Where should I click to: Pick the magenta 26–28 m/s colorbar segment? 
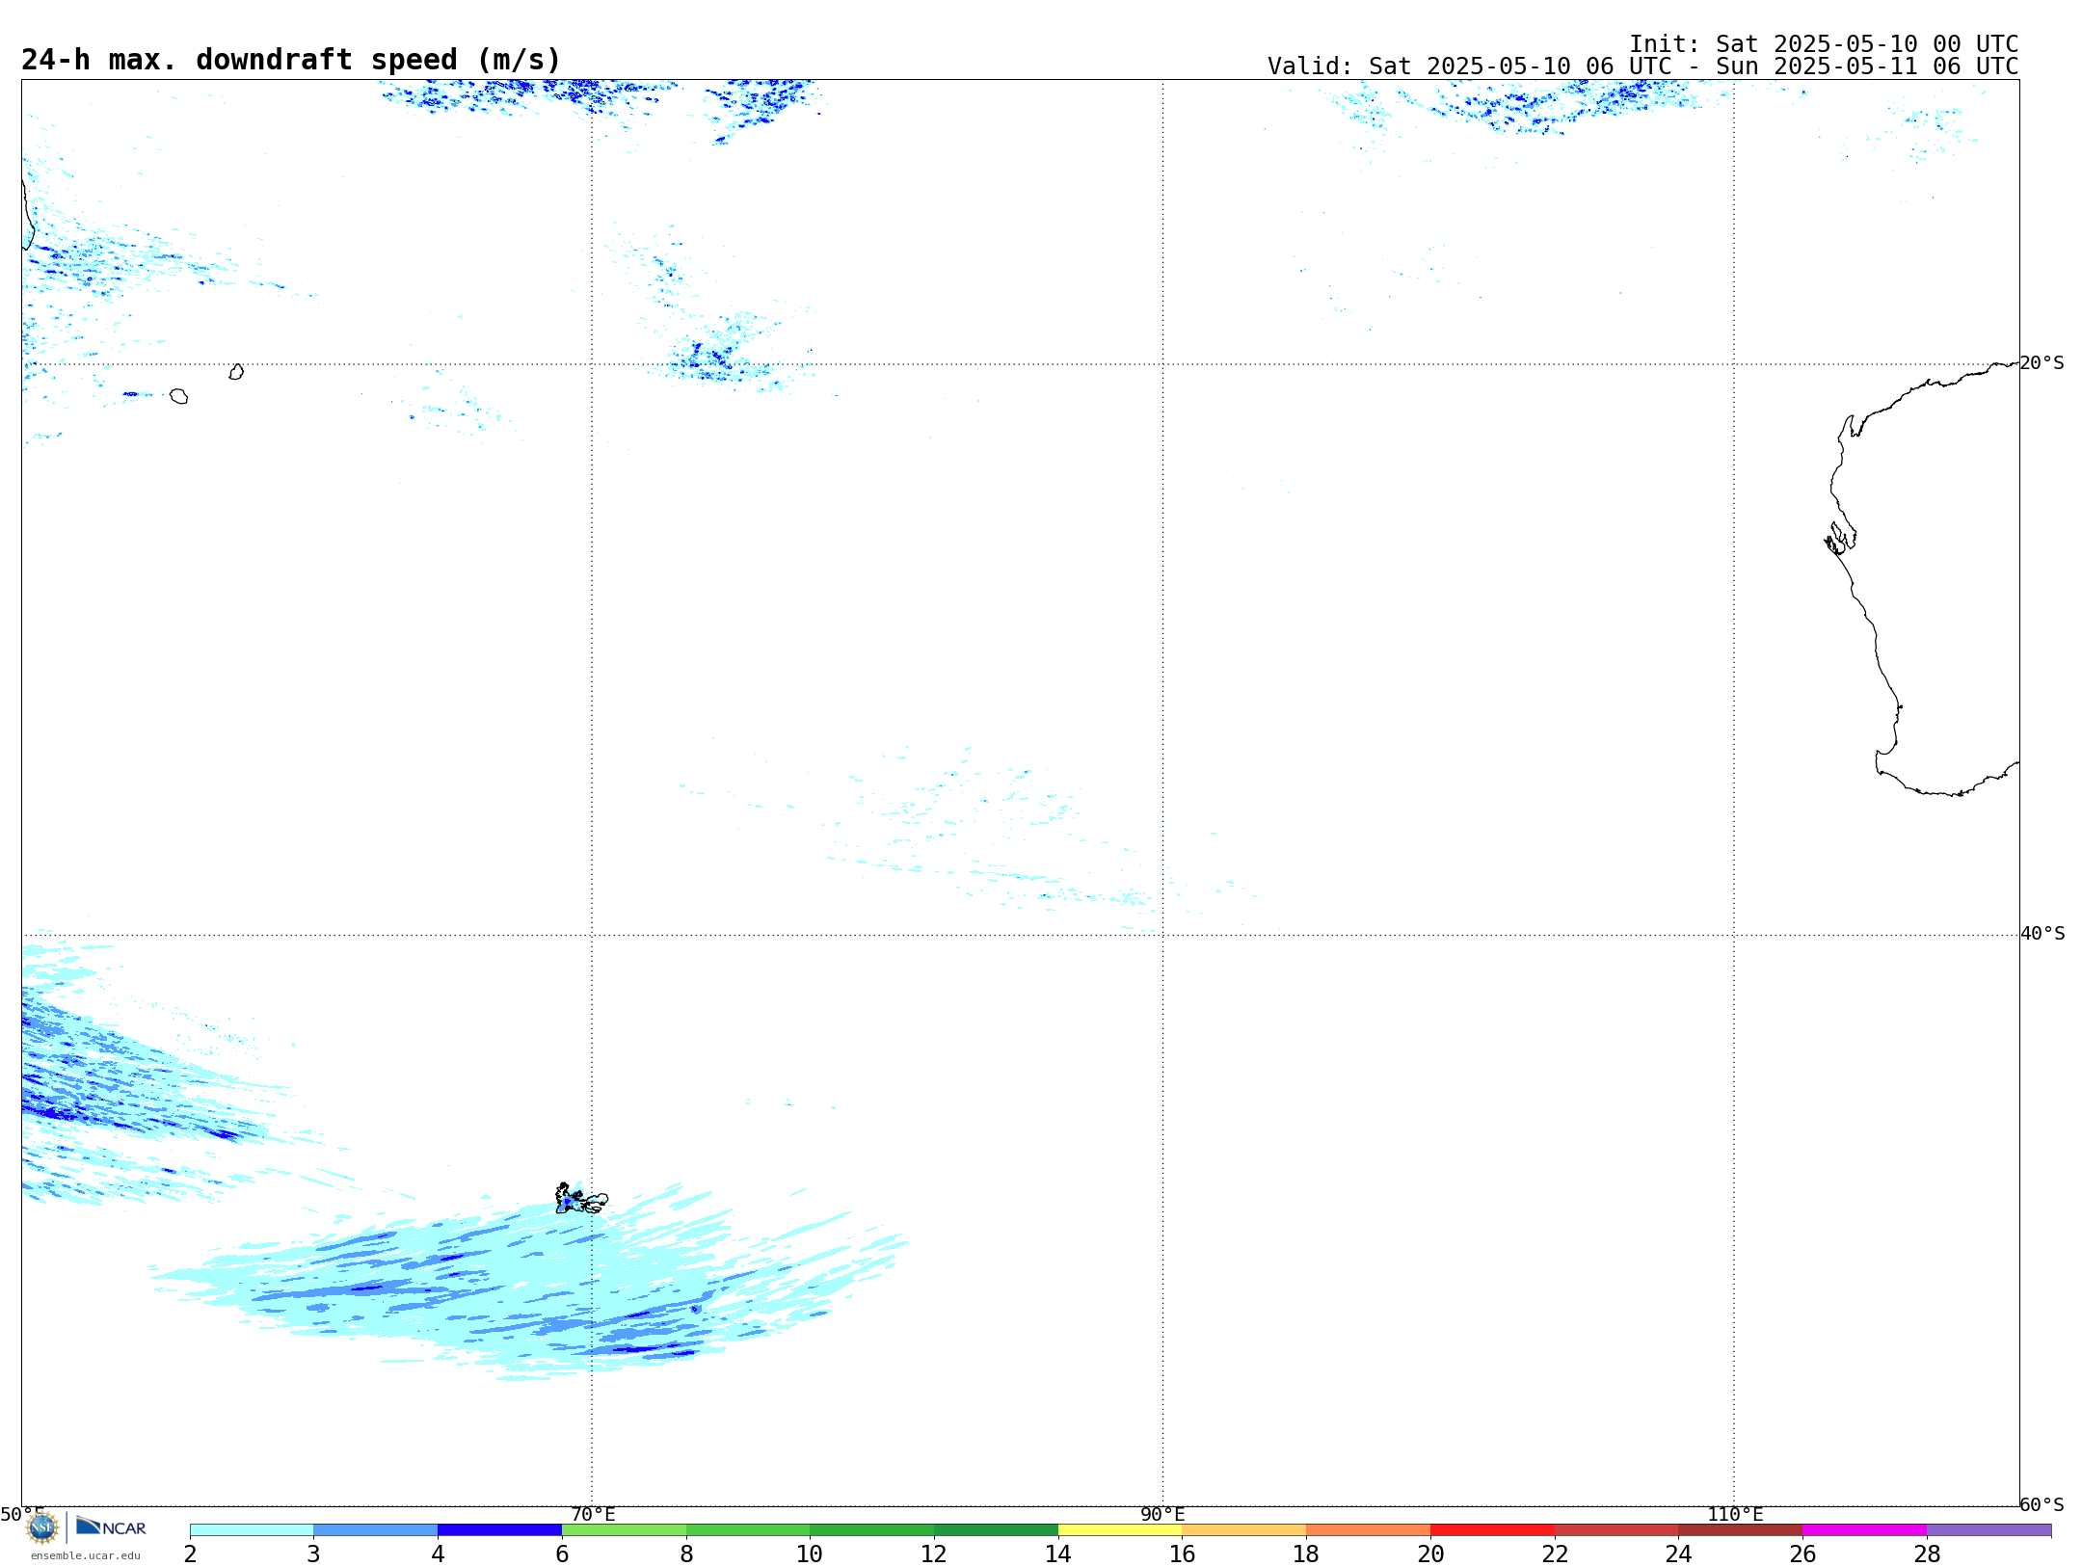tap(1865, 1530)
